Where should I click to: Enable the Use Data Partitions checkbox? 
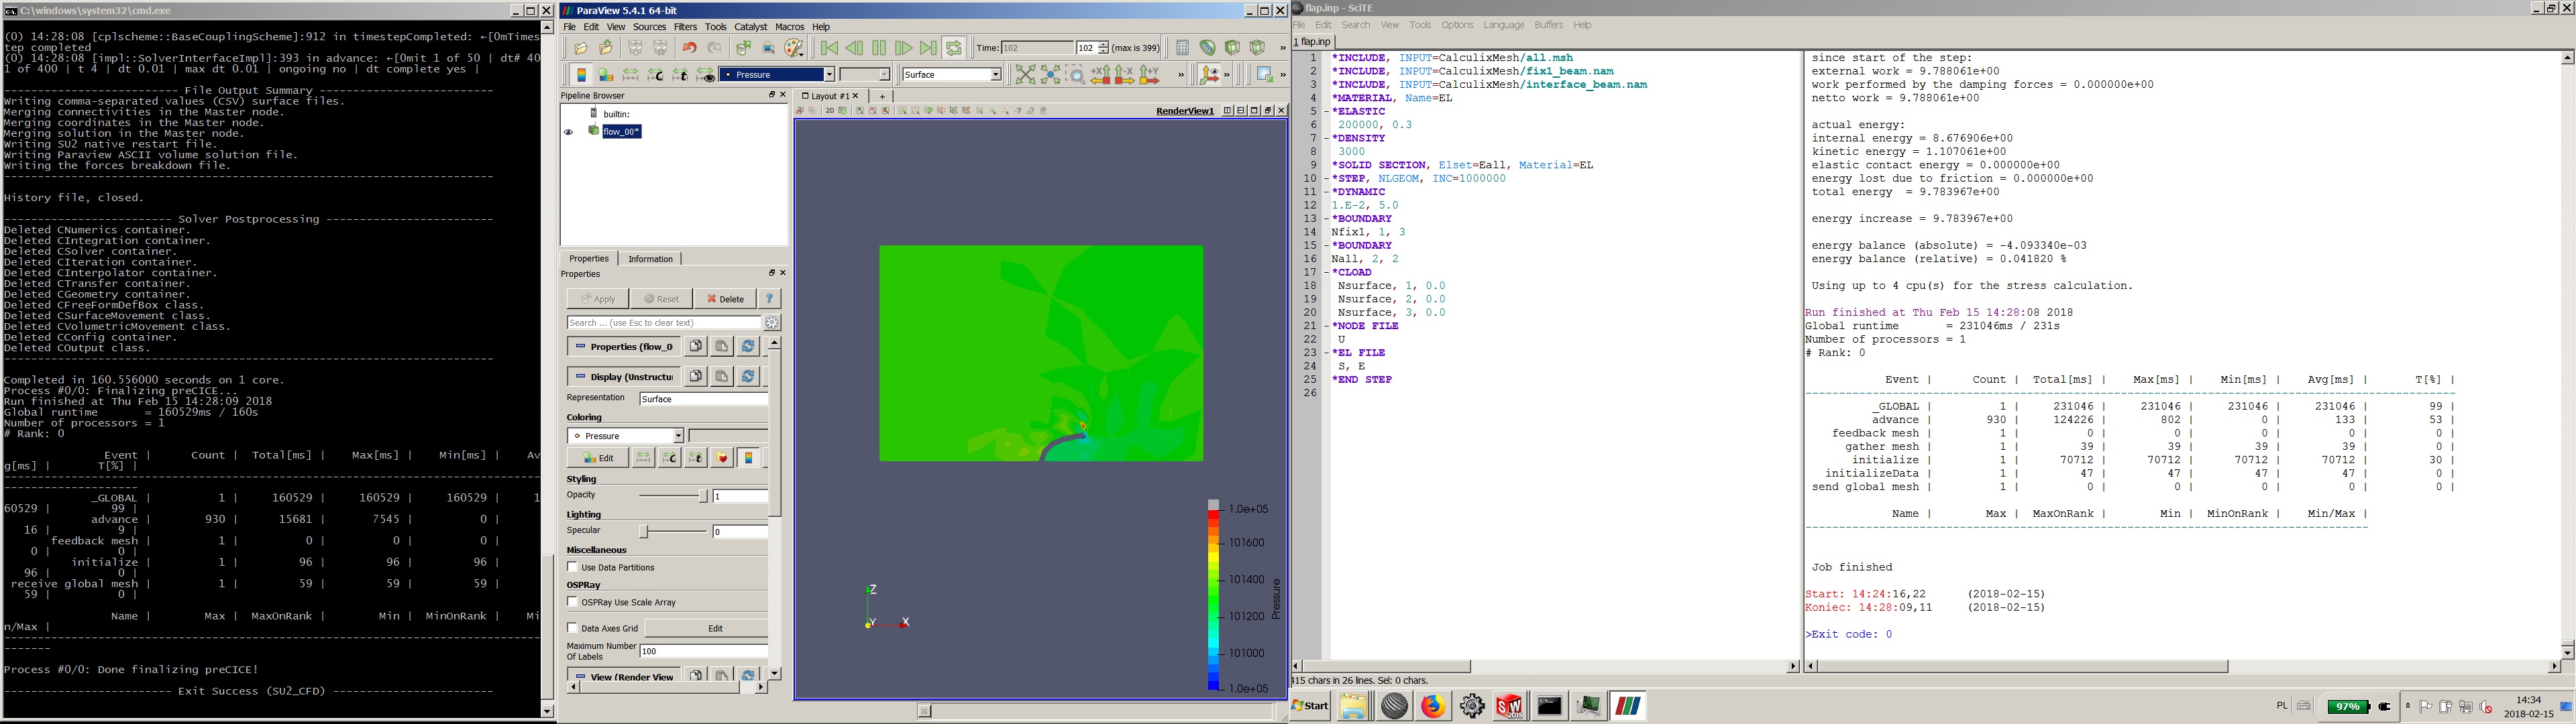(573, 567)
